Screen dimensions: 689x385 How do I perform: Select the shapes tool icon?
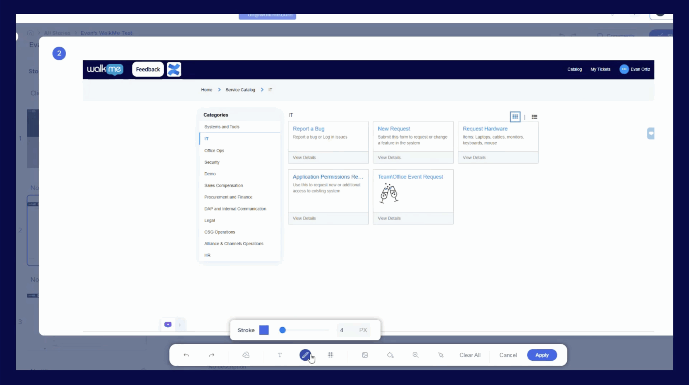pyautogui.click(x=246, y=355)
